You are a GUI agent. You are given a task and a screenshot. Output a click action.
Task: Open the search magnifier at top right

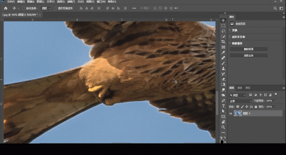(275, 8)
